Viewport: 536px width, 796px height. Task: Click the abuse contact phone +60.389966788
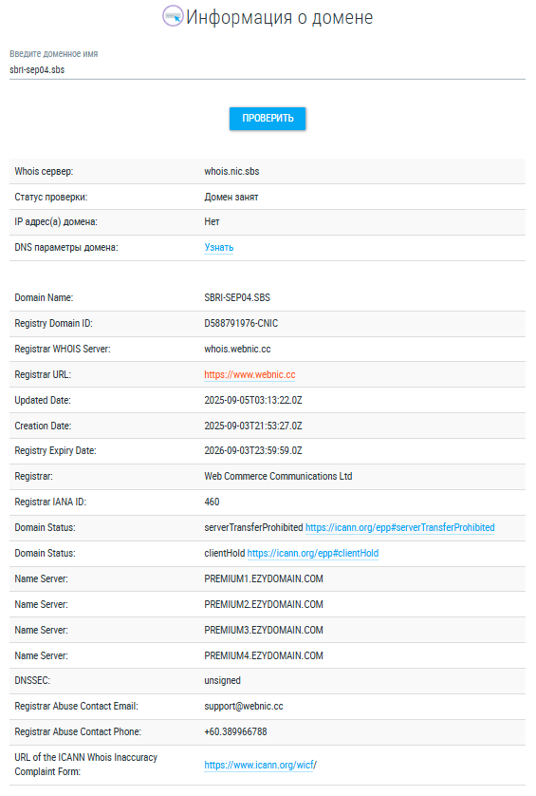click(x=236, y=732)
